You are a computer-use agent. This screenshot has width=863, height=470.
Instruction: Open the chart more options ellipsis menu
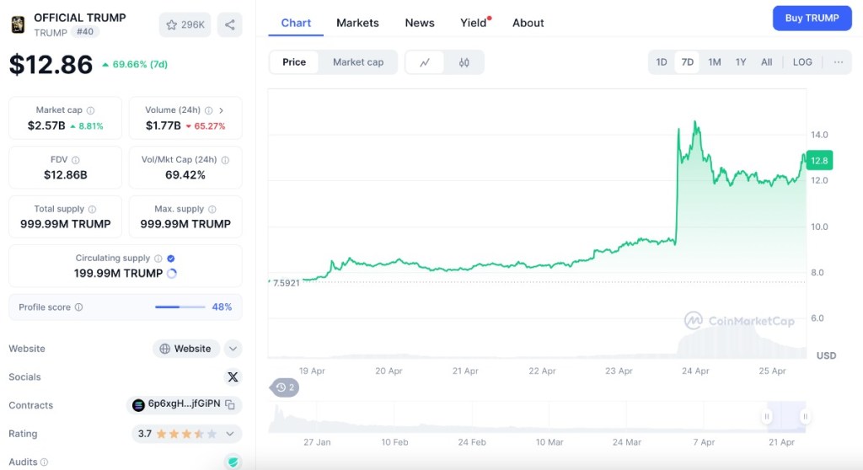click(838, 62)
